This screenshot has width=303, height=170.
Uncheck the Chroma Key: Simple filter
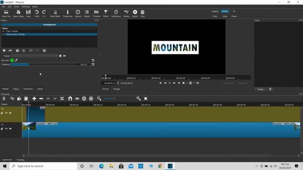[x=3, y=34]
